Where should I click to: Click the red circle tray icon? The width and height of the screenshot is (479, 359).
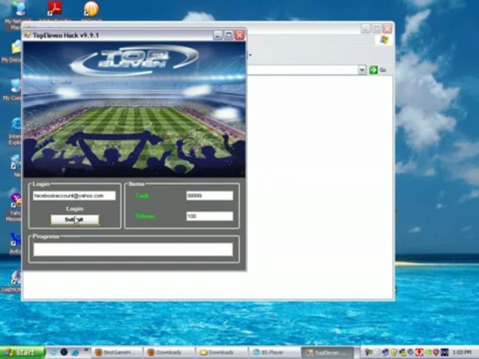point(436,353)
